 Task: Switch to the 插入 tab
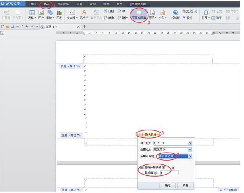tap(46, 4)
